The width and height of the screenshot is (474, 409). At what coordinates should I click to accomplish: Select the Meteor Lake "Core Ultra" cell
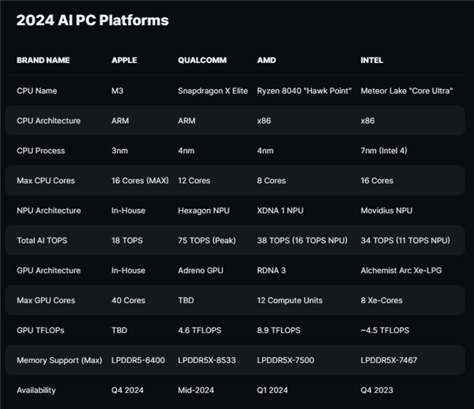406,91
